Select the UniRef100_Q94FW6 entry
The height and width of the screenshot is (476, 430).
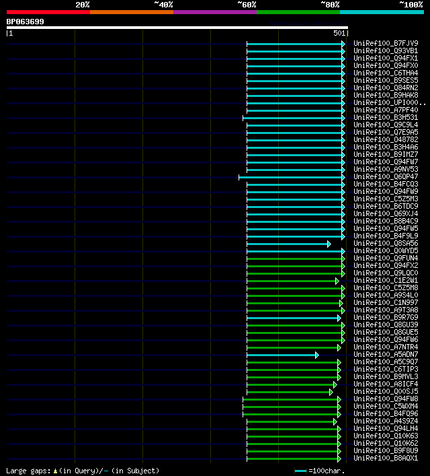click(386, 340)
